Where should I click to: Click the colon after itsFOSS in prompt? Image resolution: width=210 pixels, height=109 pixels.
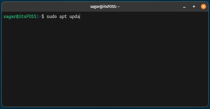[38, 17]
